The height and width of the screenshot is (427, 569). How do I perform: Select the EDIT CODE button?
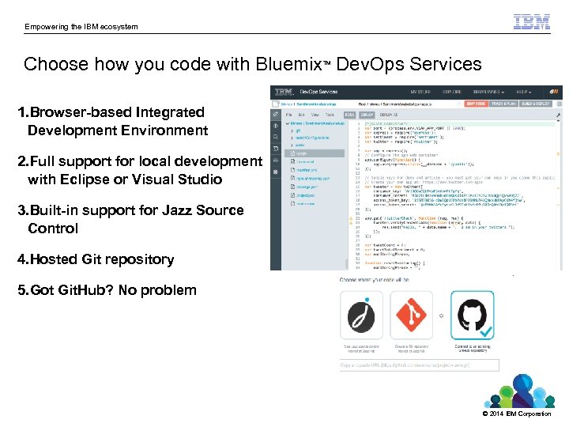[x=476, y=104]
